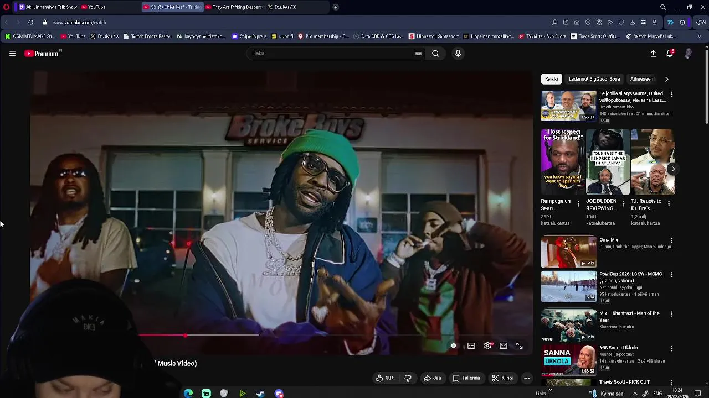
Task: Open the YouTube upload/create icon
Action: (653, 54)
